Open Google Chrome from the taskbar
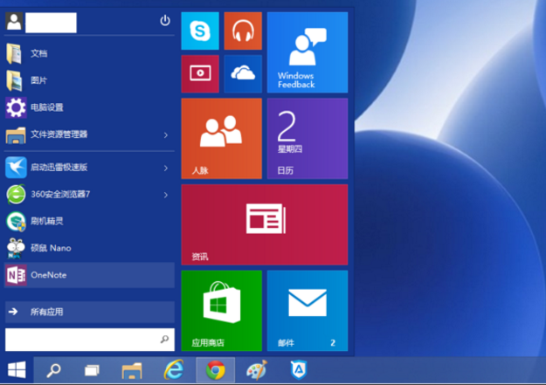546x385 pixels. coord(215,371)
